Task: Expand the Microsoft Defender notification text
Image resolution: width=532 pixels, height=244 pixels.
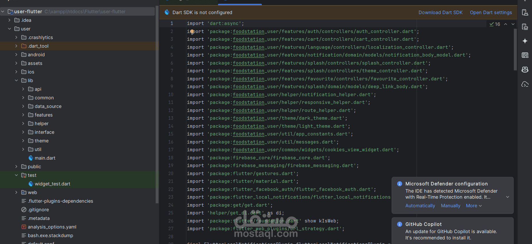Action: [508, 197]
